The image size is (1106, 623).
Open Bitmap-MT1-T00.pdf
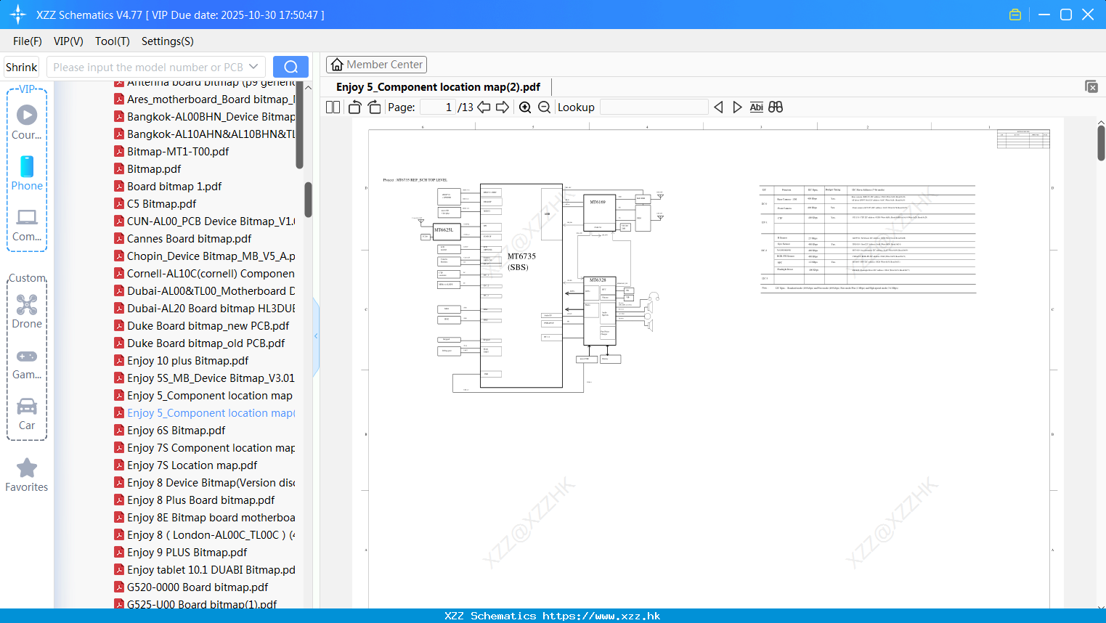point(171,151)
